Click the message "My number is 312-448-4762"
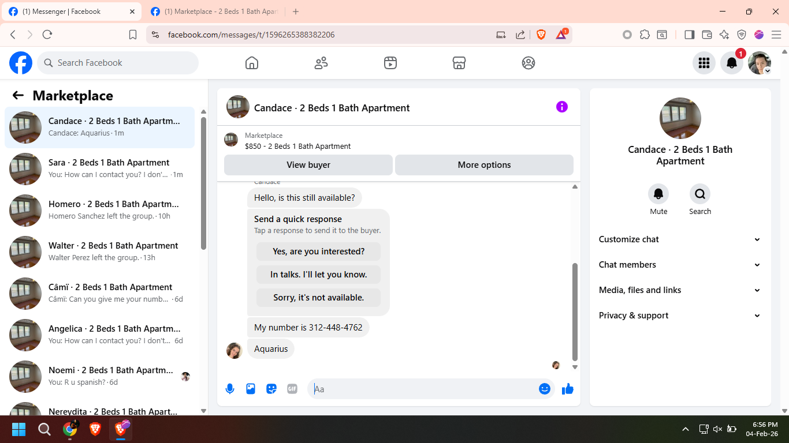This screenshot has height=443, width=789. click(x=308, y=328)
